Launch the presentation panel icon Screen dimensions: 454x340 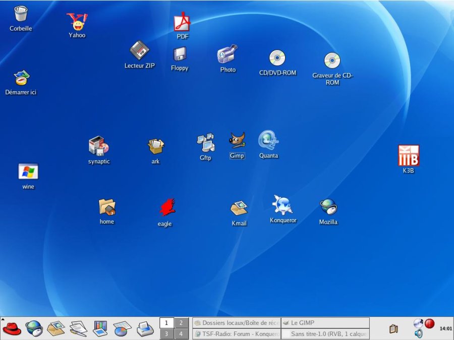pos(100,329)
